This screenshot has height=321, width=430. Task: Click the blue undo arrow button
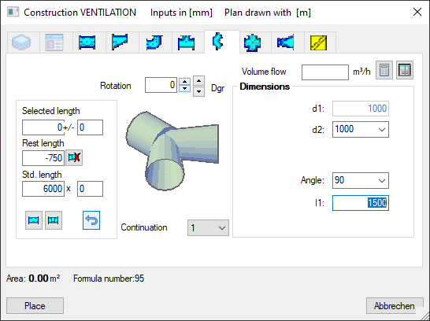coord(91,220)
